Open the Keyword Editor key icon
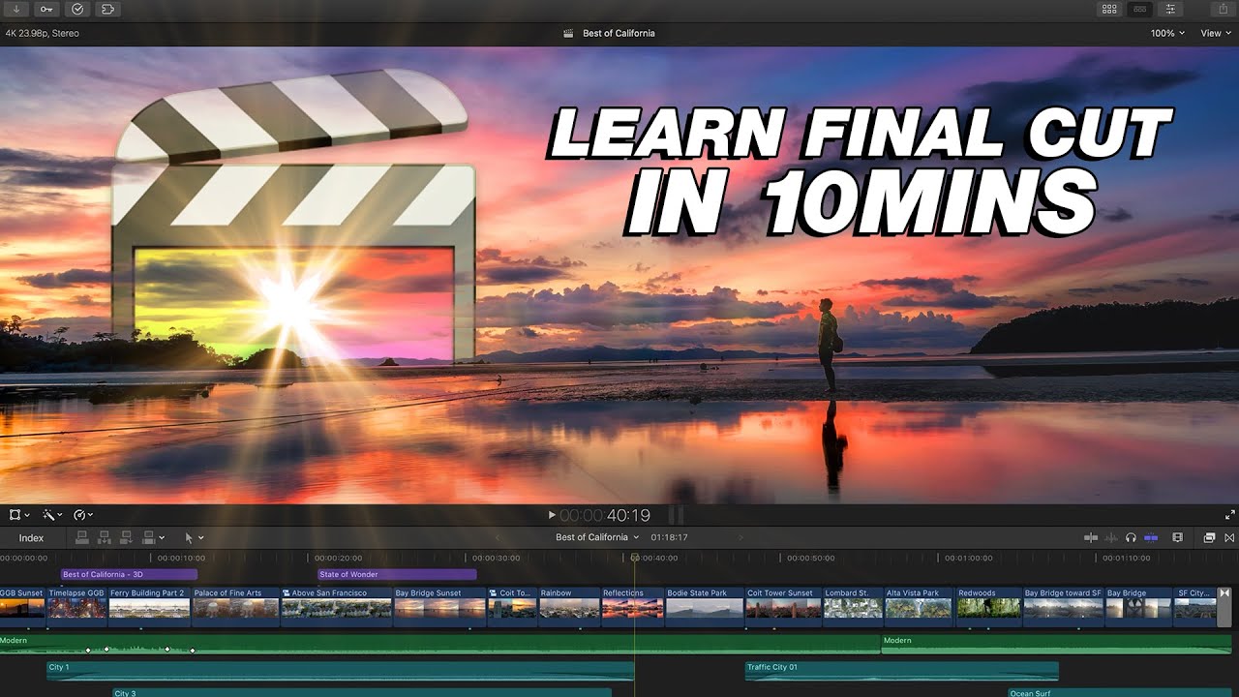Image resolution: width=1239 pixels, height=697 pixels. (46, 9)
